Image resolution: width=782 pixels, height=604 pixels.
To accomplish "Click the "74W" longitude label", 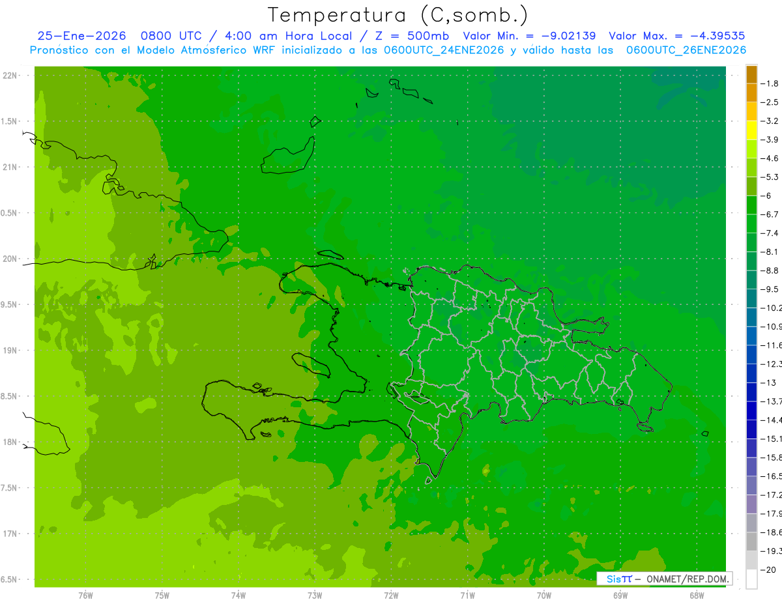I will click(239, 596).
